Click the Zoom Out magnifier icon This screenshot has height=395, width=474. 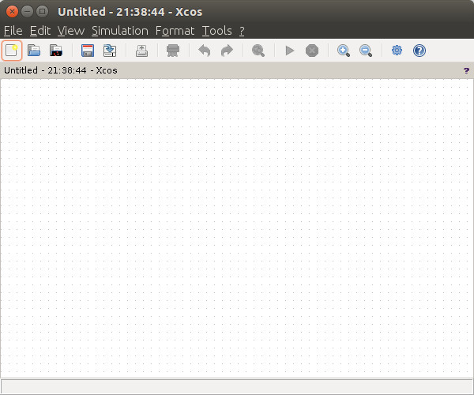click(366, 51)
